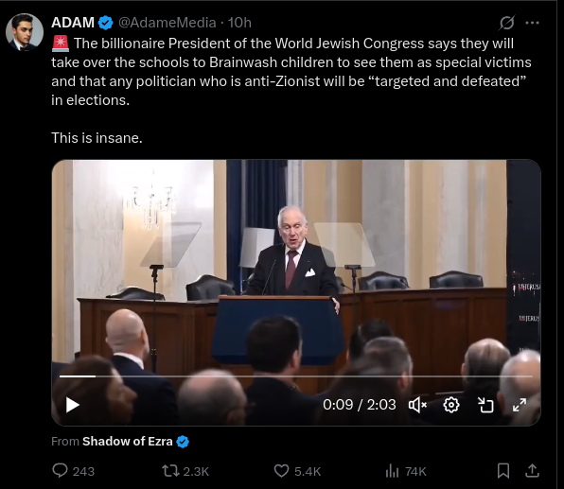
Task: Enable picture-in-picture mode for the video
Action: pos(485,405)
